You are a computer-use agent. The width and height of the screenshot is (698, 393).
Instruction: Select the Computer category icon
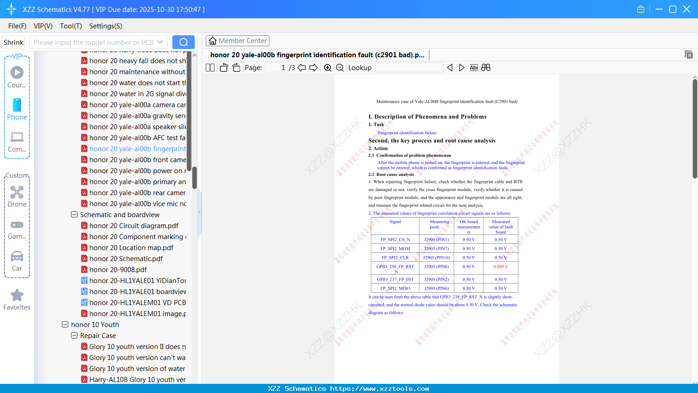[17, 142]
